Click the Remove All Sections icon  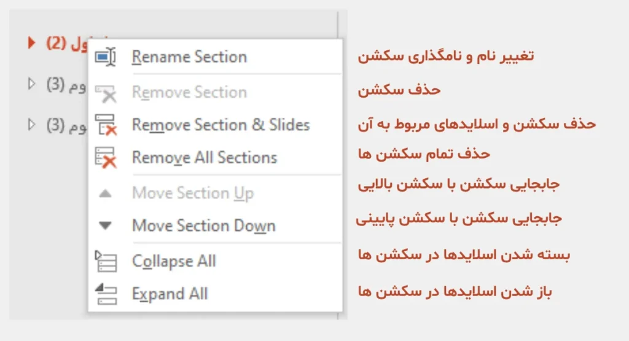[x=106, y=157]
